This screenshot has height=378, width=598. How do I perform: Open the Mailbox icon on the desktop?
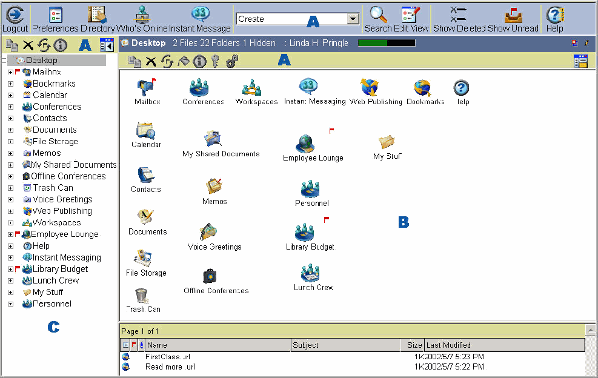point(147,90)
